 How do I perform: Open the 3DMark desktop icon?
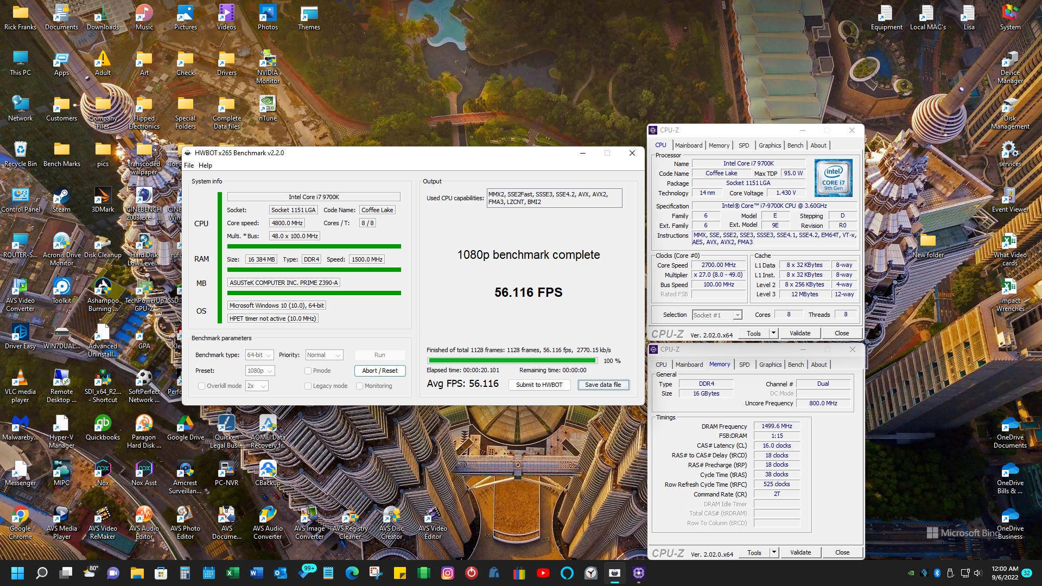[103, 199]
